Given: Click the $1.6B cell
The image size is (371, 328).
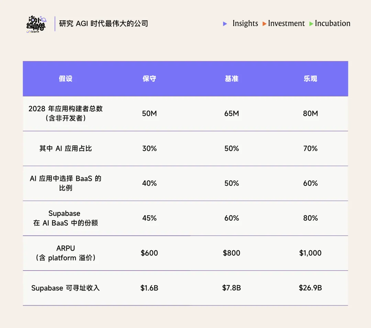Looking at the screenshot, I should pyautogui.click(x=149, y=288).
